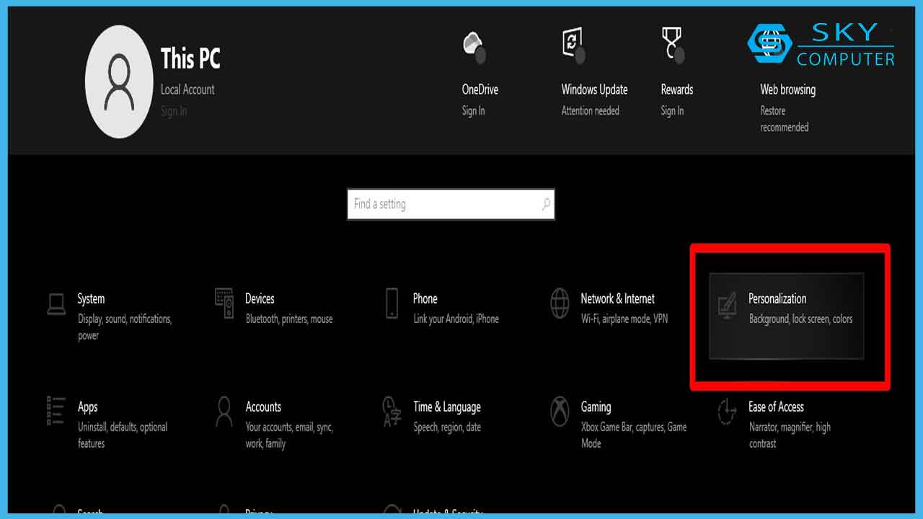
Task: Click the magnifier icon in search box
Action: tap(546, 204)
